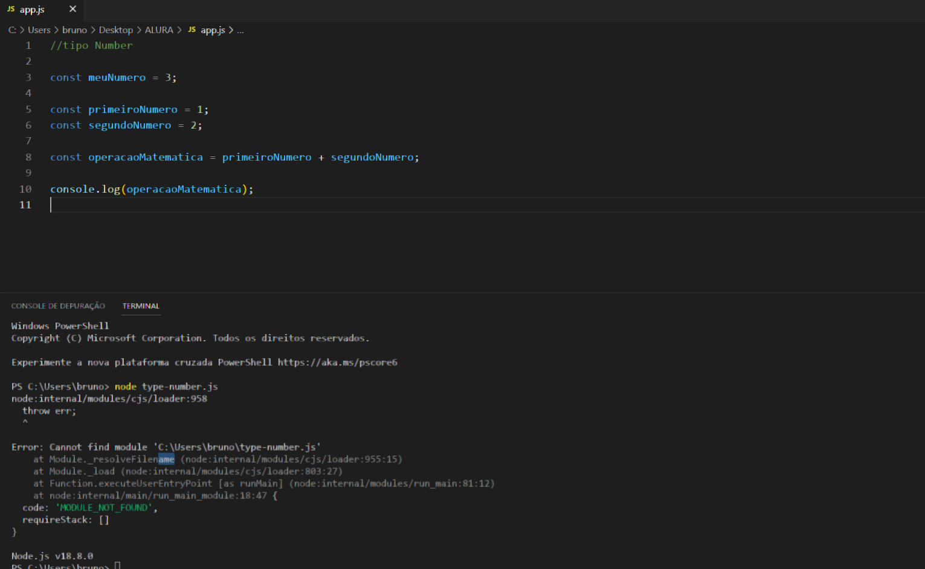
Task: Open the app.js breadcrumb item
Action: [x=213, y=30]
